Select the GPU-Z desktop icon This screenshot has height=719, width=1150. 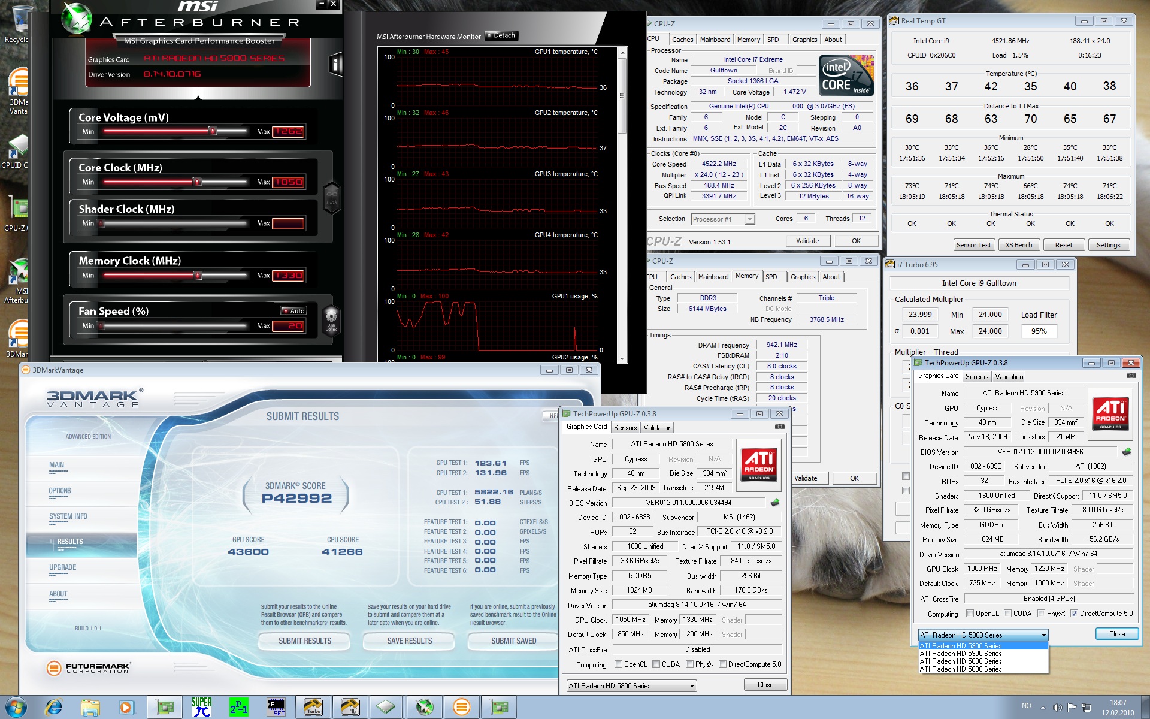tap(17, 214)
